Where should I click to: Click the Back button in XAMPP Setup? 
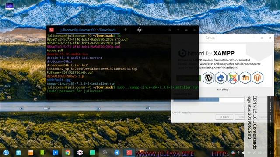[x=224, y=117]
